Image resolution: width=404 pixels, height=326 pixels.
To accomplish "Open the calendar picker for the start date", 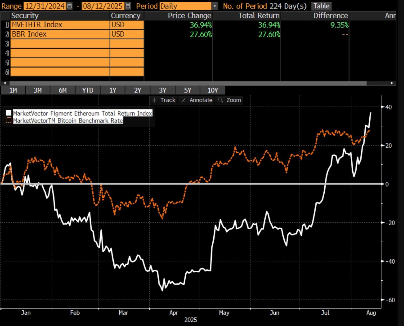I will click(70, 6).
